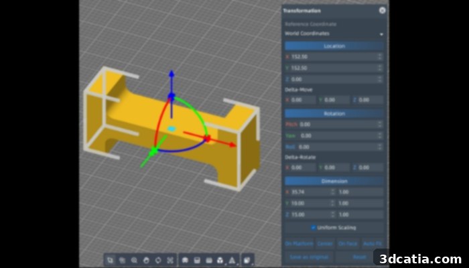Click the Y scale factor field 1.00
469x268 pixels.
coord(360,204)
